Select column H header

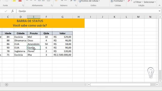click(78, 17)
